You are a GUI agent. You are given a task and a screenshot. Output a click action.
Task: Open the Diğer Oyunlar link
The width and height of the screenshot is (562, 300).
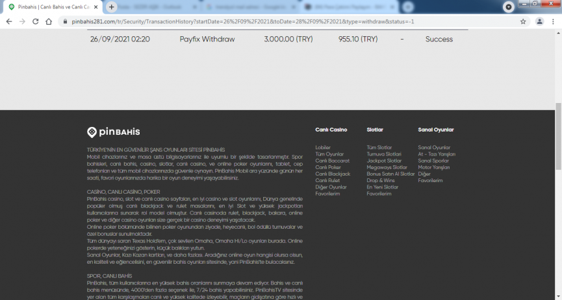331,187
